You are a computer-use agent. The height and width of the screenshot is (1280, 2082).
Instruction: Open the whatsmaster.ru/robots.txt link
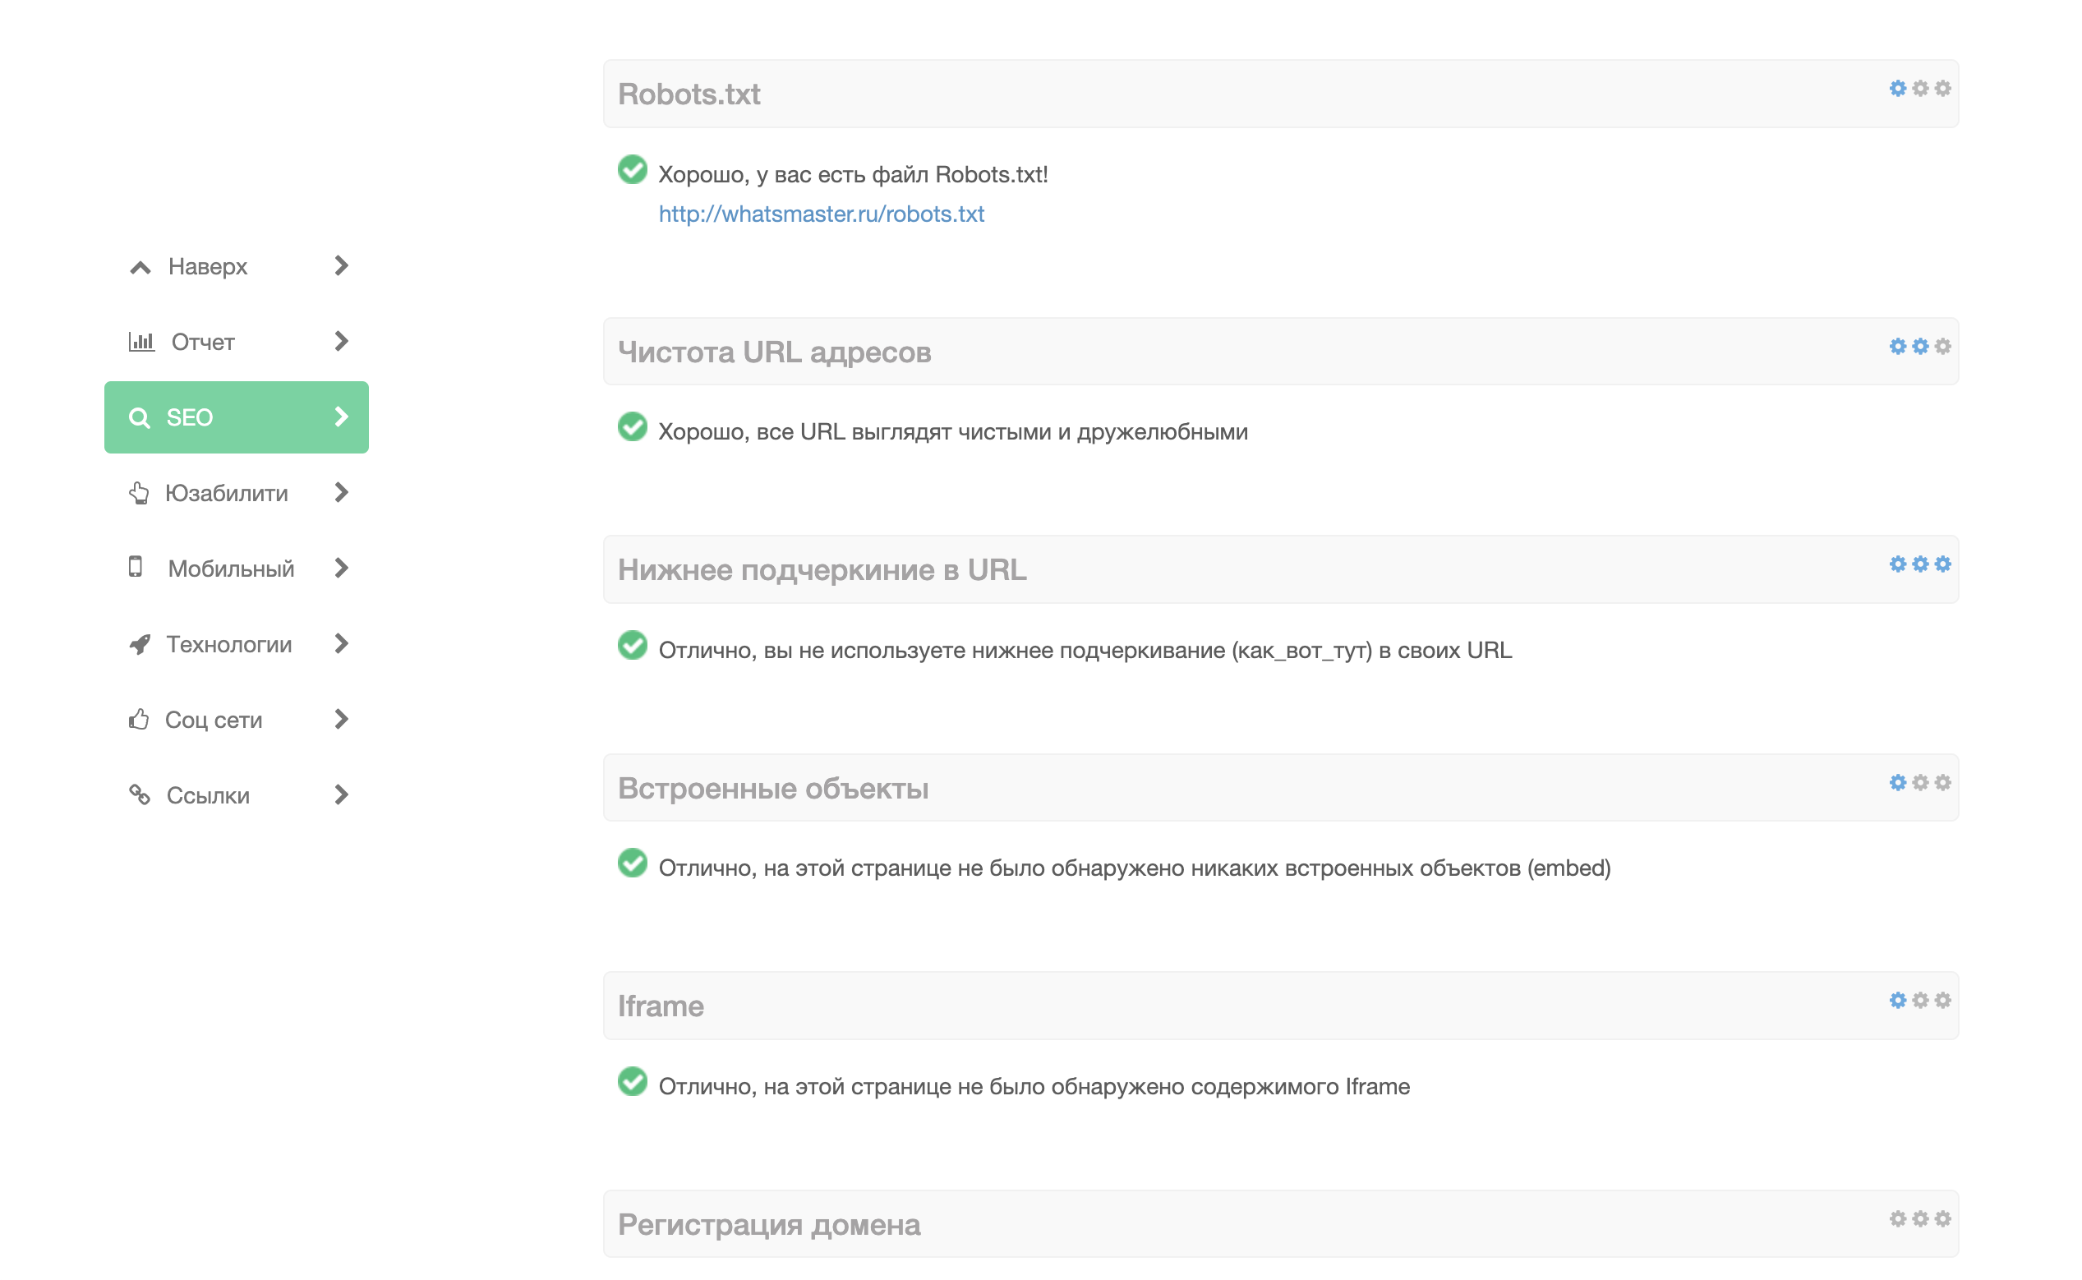[x=822, y=214]
